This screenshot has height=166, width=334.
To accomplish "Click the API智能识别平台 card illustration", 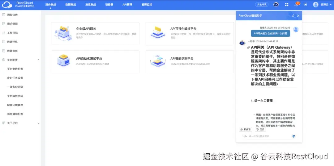I will coord(158,61).
